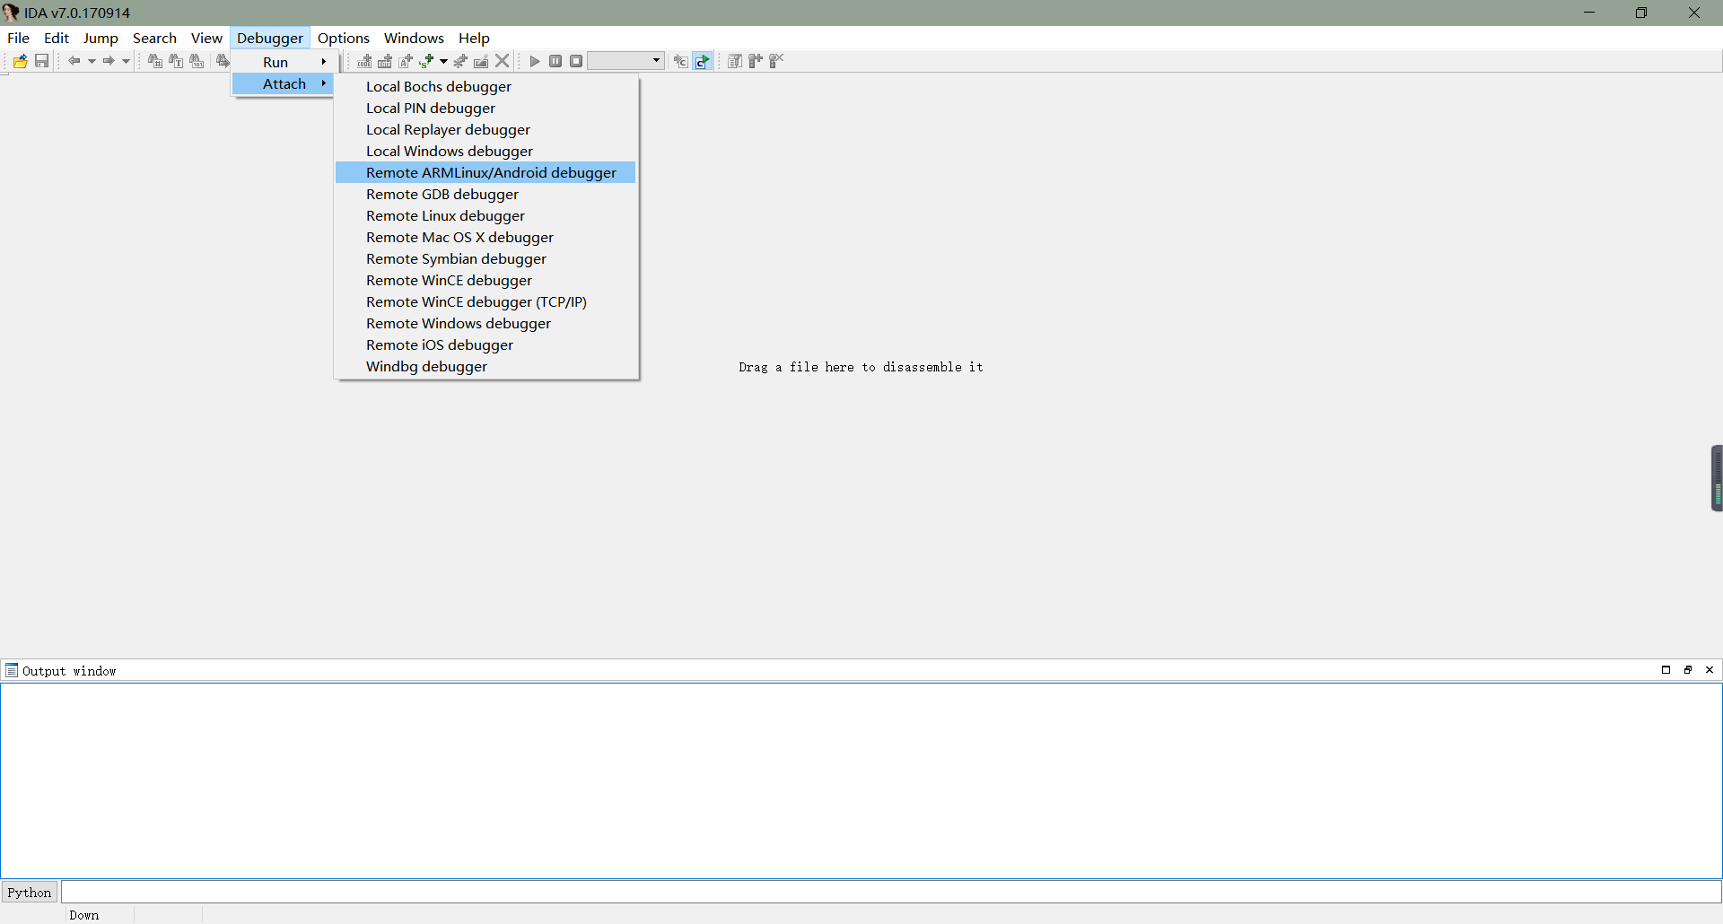Click the create ASCII string icon

coord(406,61)
